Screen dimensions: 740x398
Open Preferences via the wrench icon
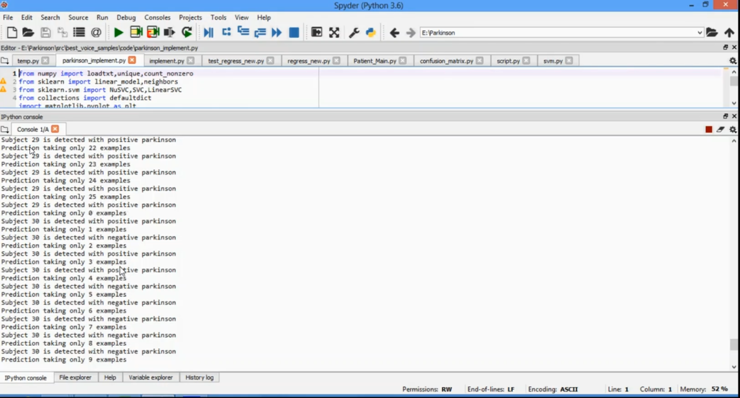point(354,33)
